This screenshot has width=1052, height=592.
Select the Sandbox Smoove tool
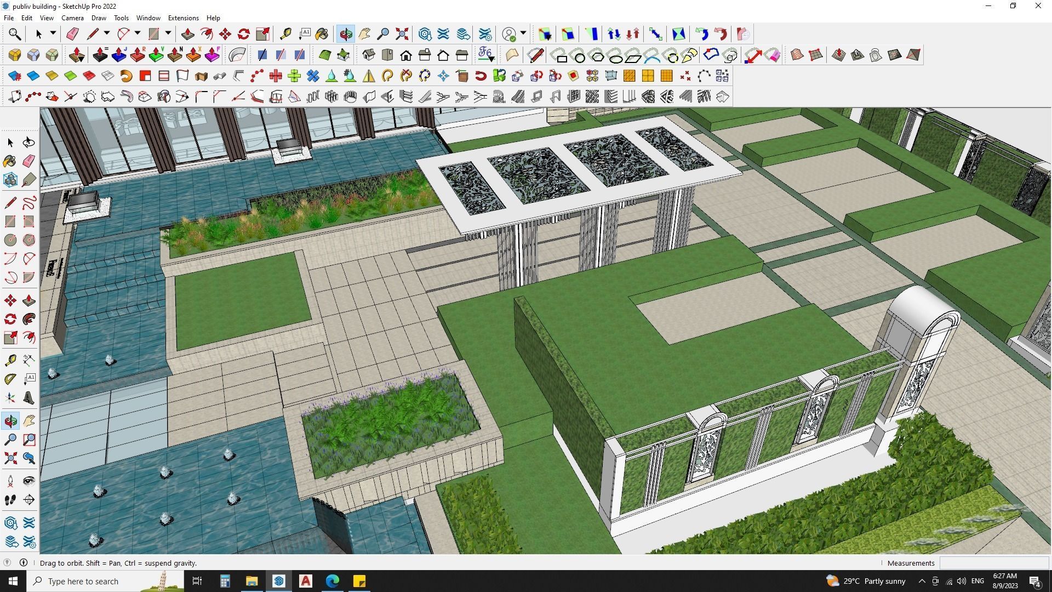pyautogui.click(x=839, y=55)
